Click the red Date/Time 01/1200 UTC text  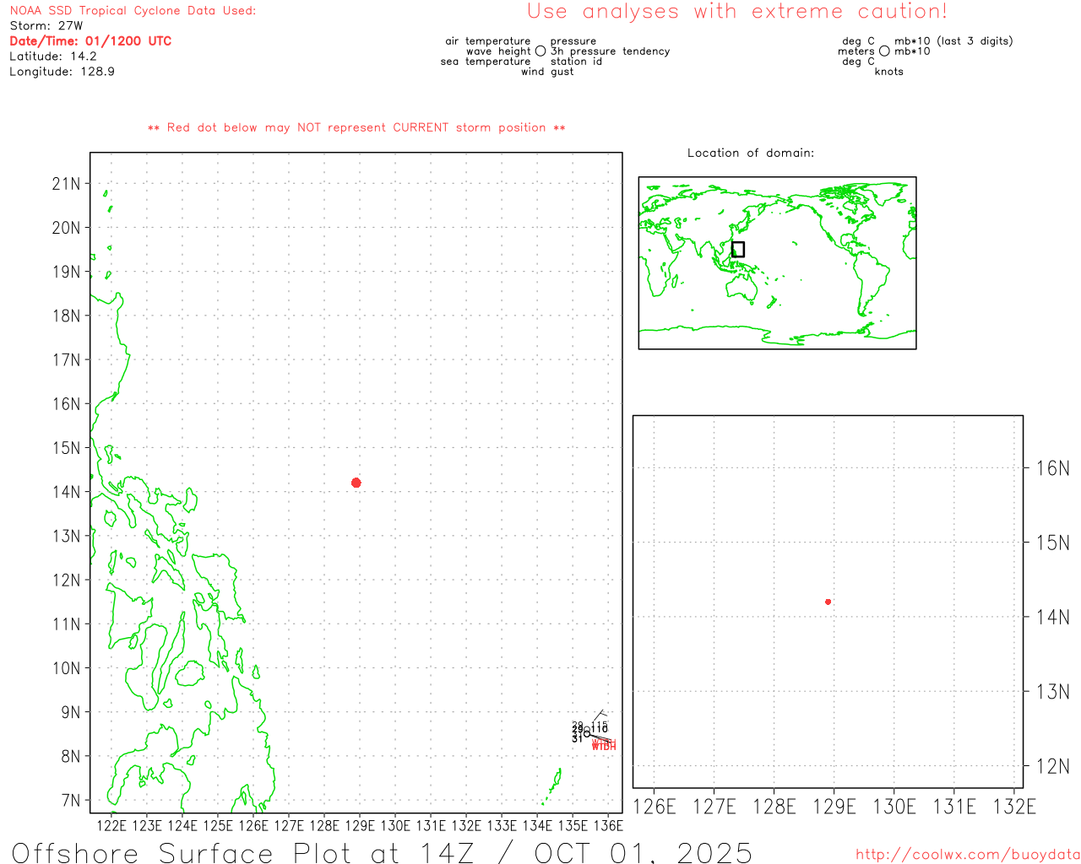tap(90, 41)
